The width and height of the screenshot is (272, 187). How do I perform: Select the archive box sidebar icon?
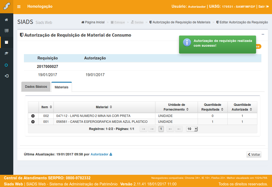[6, 42]
